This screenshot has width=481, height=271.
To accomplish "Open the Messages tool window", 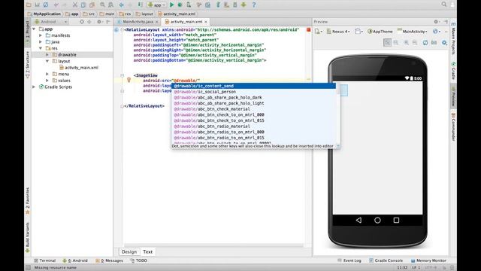I will (109, 260).
